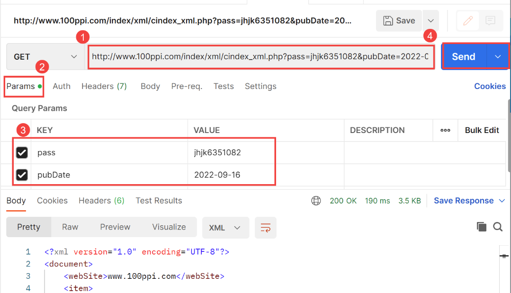
Task: Open the comments icon
Action: 490,21
